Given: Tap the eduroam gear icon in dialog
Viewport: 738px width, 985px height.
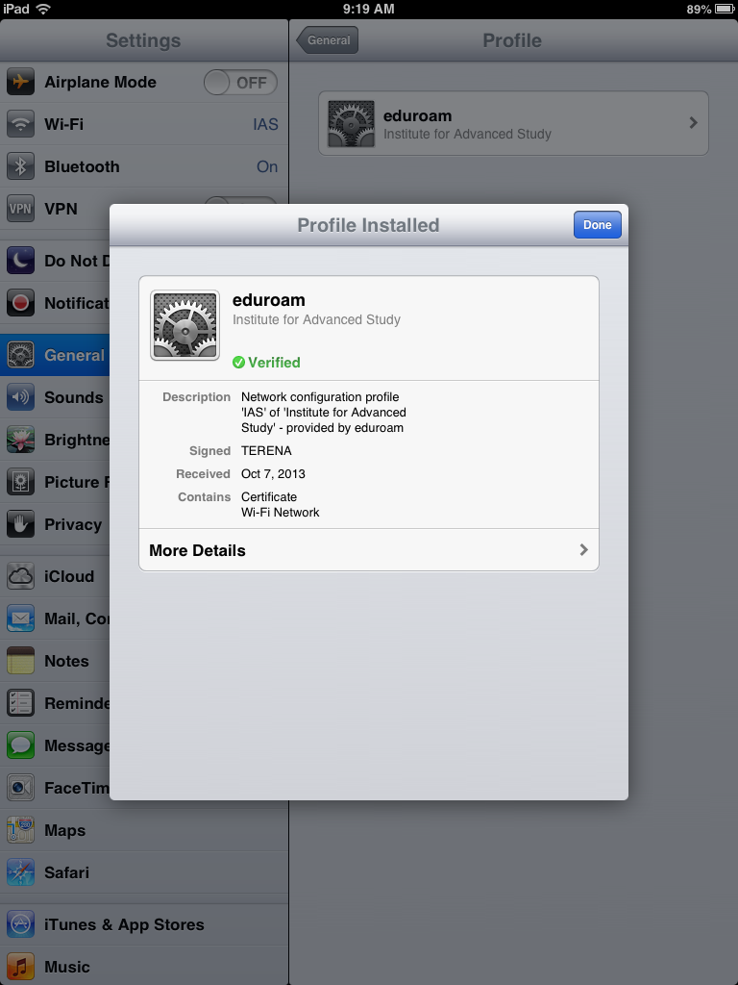Looking at the screenshot, I should click(x=185, y=325).
